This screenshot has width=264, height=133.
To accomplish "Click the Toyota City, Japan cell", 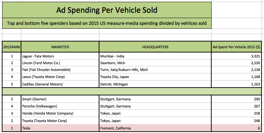I will point(155,77).
